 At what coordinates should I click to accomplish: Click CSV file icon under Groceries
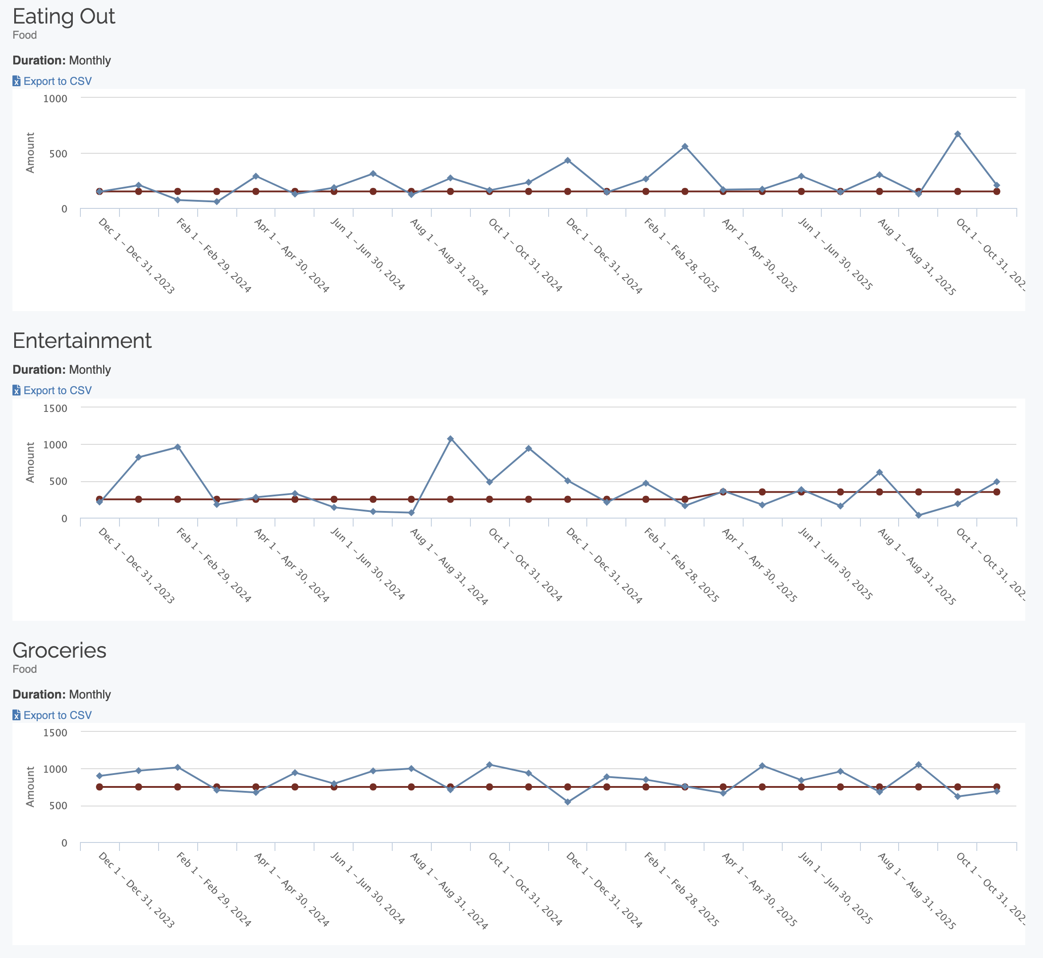(x=16, y=715)
